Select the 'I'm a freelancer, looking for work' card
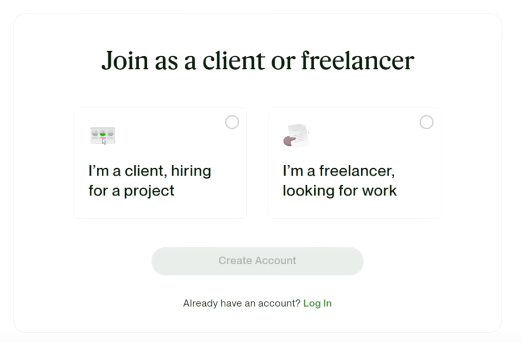 pos(354,162)
